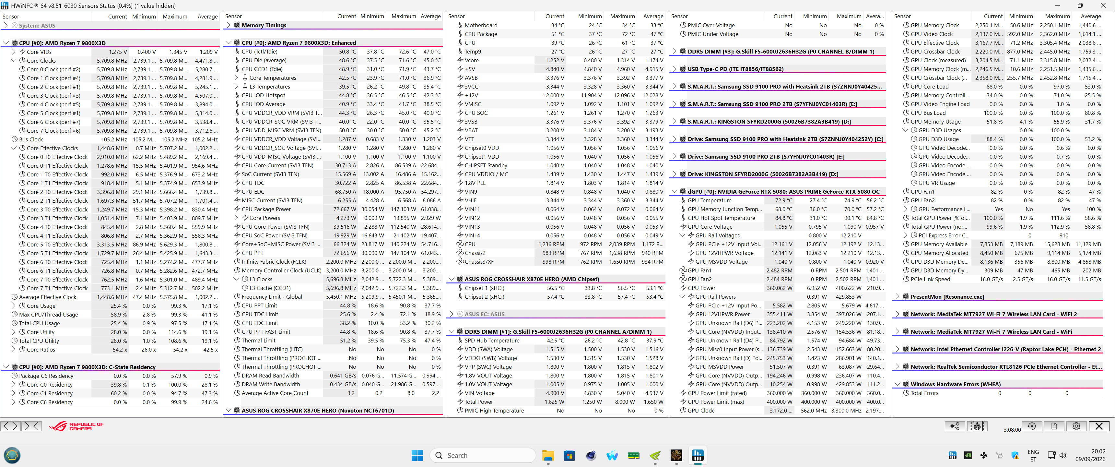1115x467 pixels.
Task: Click the share/network sensors button
Action: point(955,426)
